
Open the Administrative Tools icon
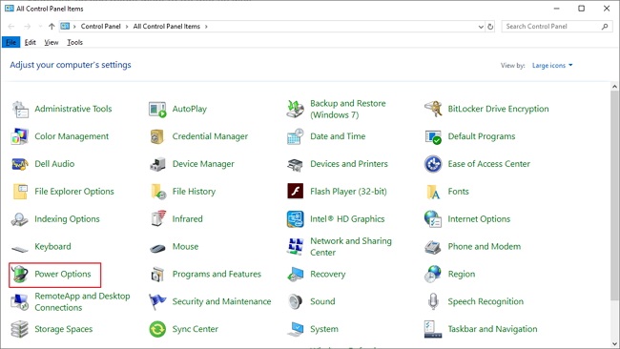(20, 109)
